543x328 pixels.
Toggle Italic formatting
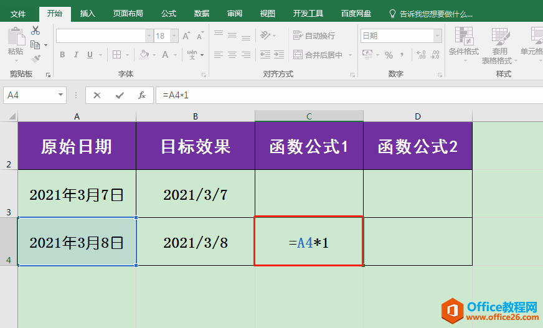tap(76, 55)
